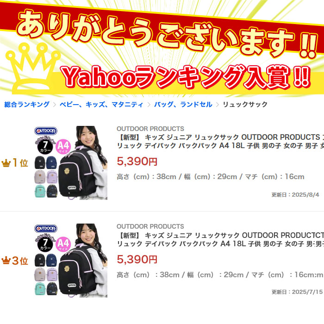Click the 5,390円 price of the 3位 item

point(137,259)
